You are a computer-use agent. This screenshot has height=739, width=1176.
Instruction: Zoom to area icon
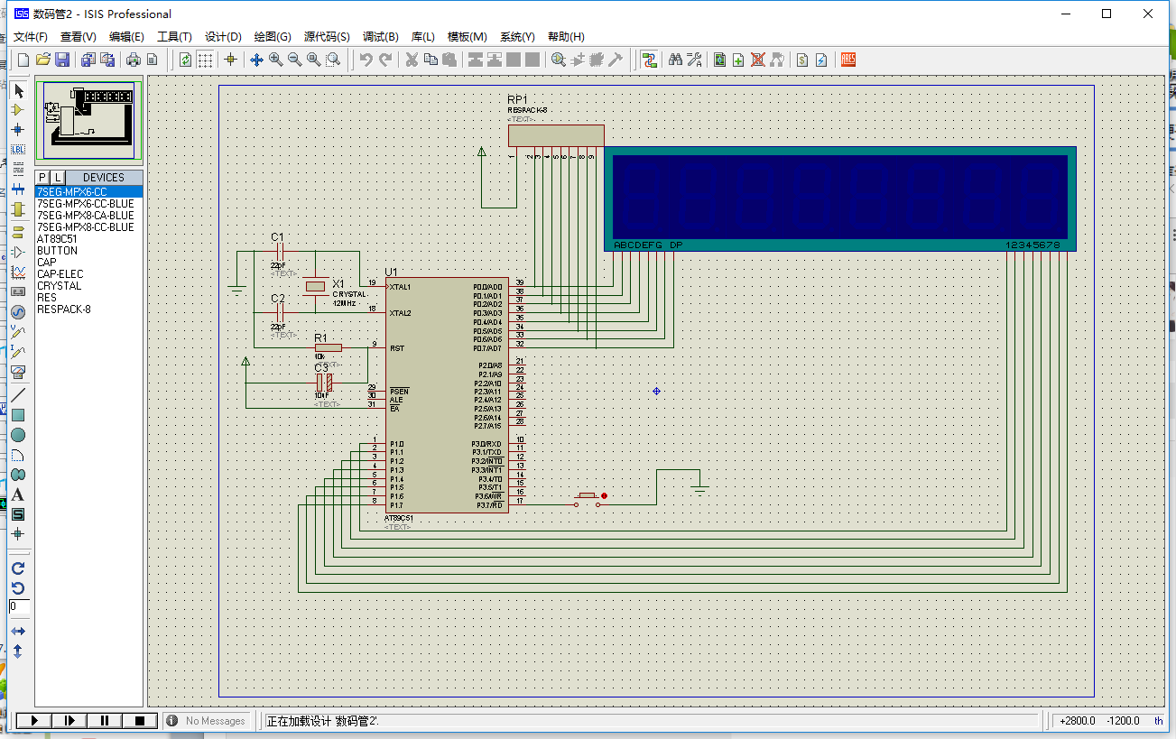(333, 60)
